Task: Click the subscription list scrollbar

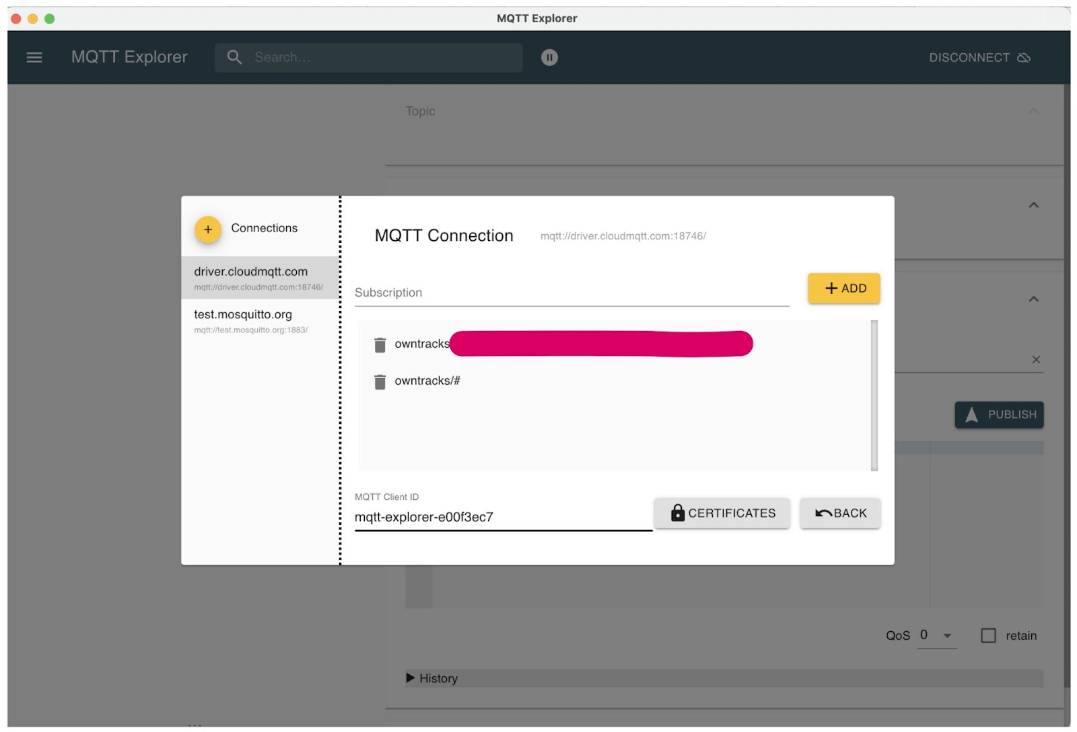Action: tap(874, 395)
